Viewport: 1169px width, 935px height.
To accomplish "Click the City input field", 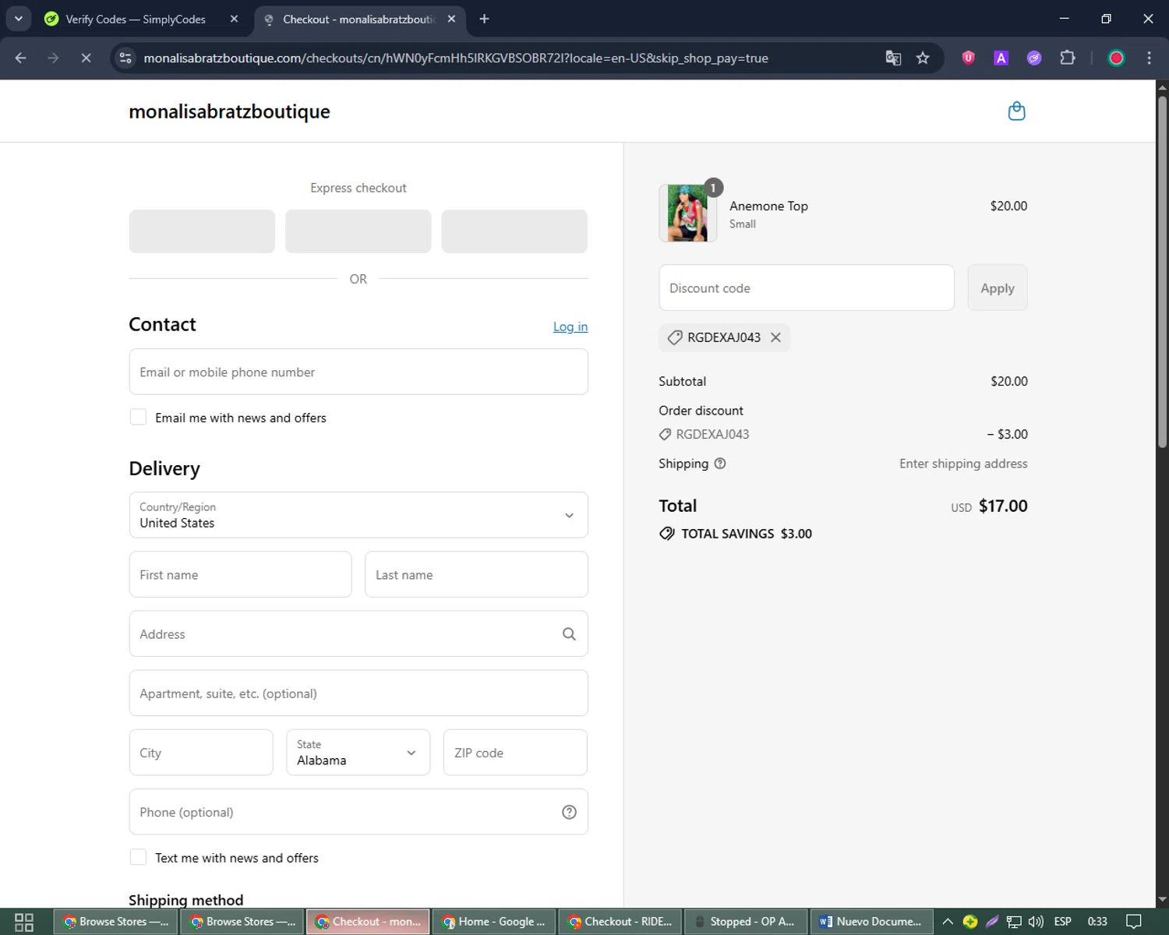I will [x=201, y=753].
